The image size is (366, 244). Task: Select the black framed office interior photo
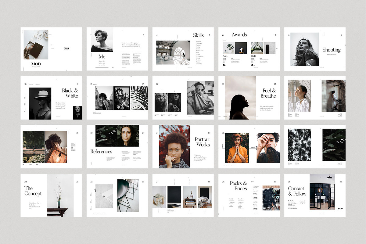322,192
